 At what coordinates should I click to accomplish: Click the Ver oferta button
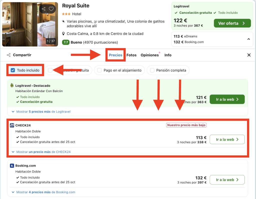pyautogui.click(x=232, y=23)
